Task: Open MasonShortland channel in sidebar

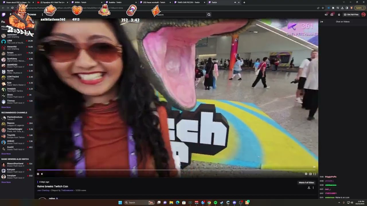Action: (17, 165)
